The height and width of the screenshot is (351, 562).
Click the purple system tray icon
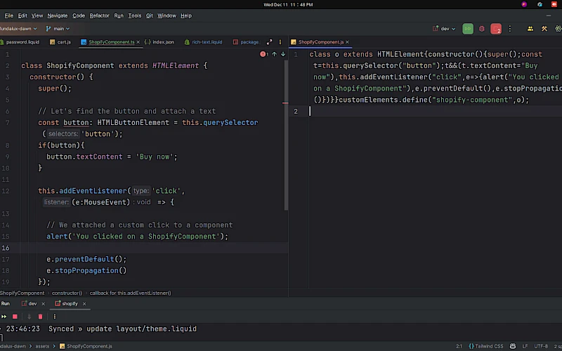pyautogui.click(x=524, y=5)
